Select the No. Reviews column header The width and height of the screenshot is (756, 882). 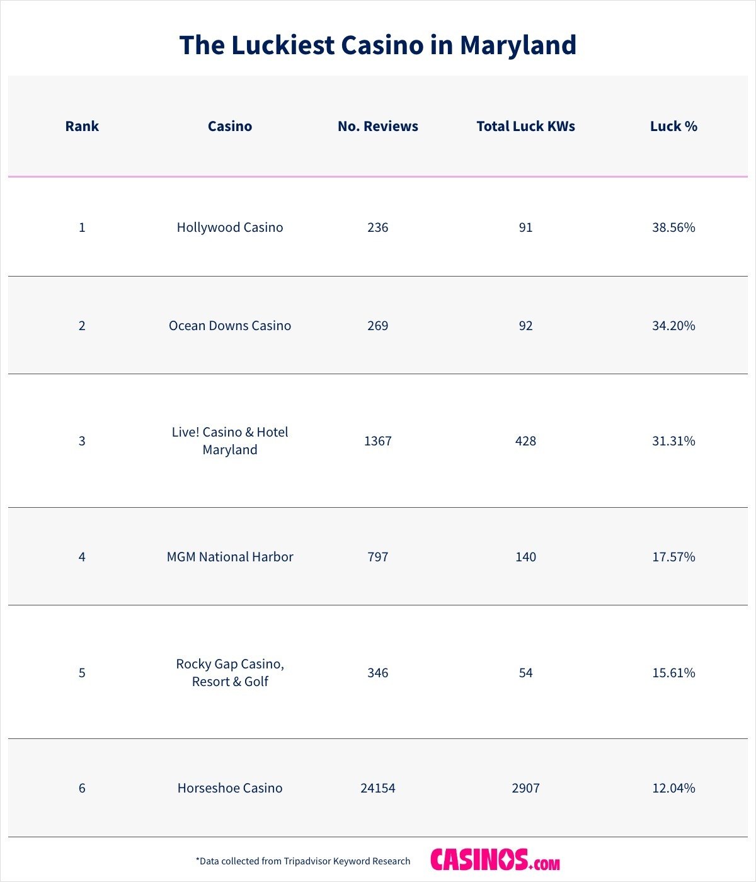click(x=378, y=126)
